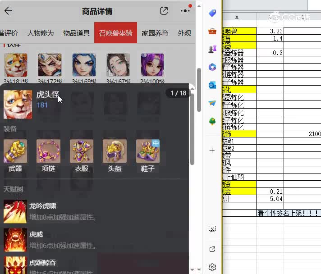
Task: Open sidebar settings gear icon
Action: [212, 267]
